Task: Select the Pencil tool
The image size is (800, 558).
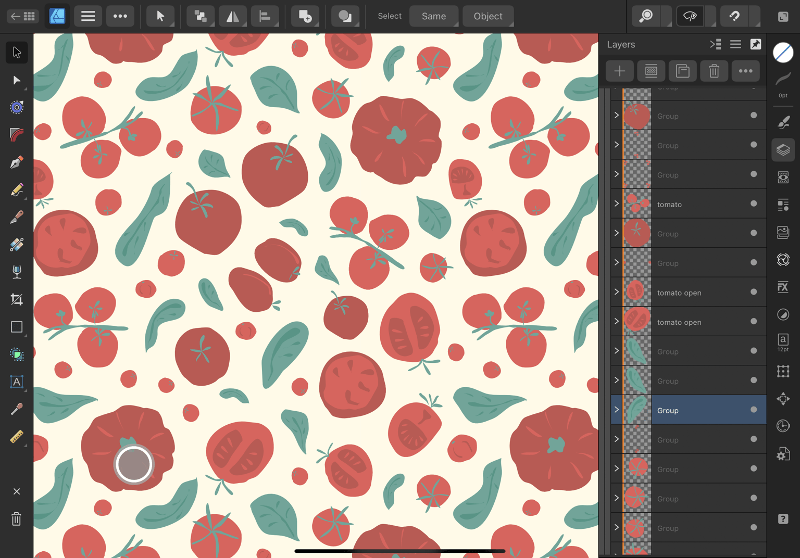Action: click(17, 190)
